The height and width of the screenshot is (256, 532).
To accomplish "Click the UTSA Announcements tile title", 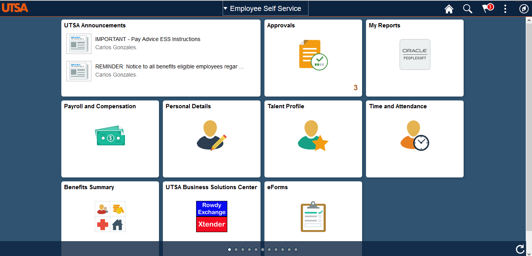I will (x=95, y=25).
